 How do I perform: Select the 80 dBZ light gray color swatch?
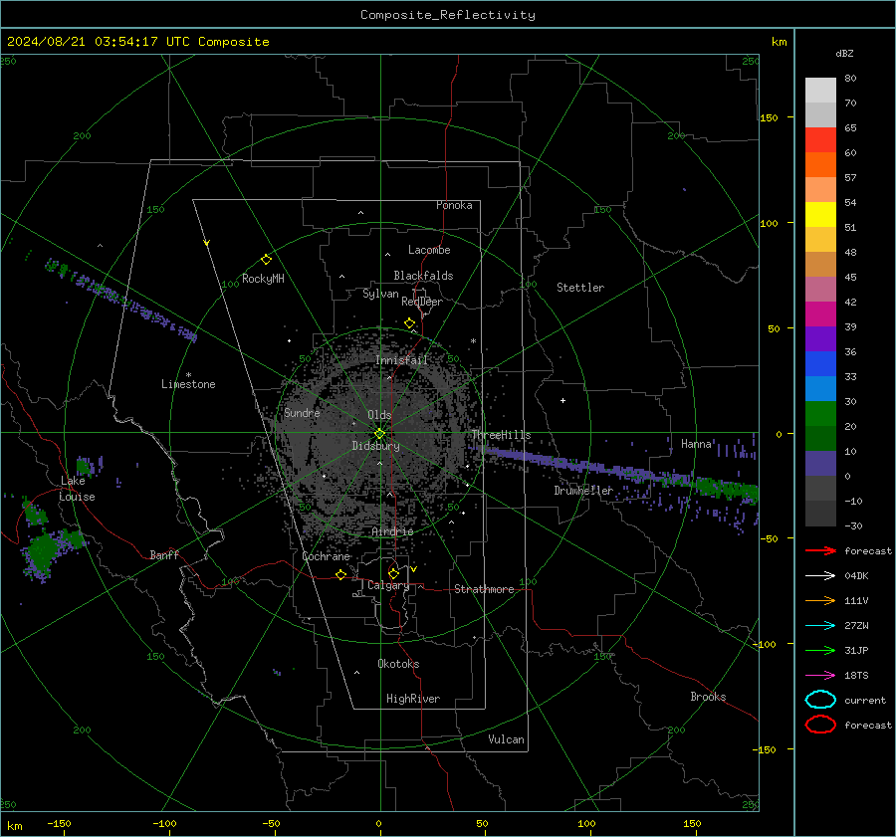click(820, 90)
